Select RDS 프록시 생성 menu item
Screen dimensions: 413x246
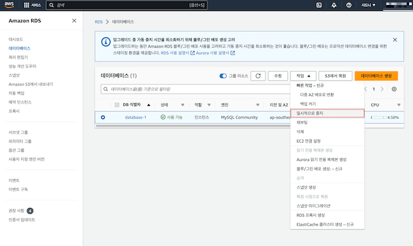pyautogui.click(x=327, y=216)
